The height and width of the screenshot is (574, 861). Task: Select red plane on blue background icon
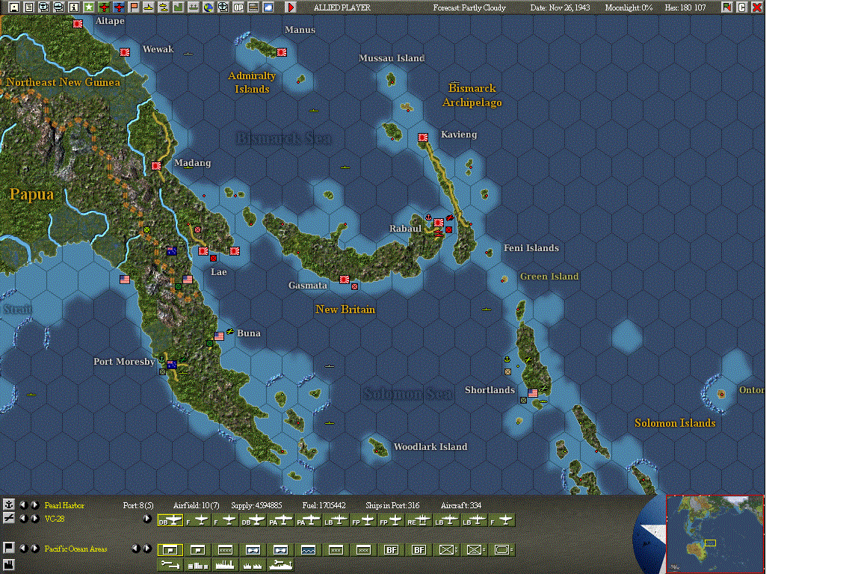[x=118, y=7]
